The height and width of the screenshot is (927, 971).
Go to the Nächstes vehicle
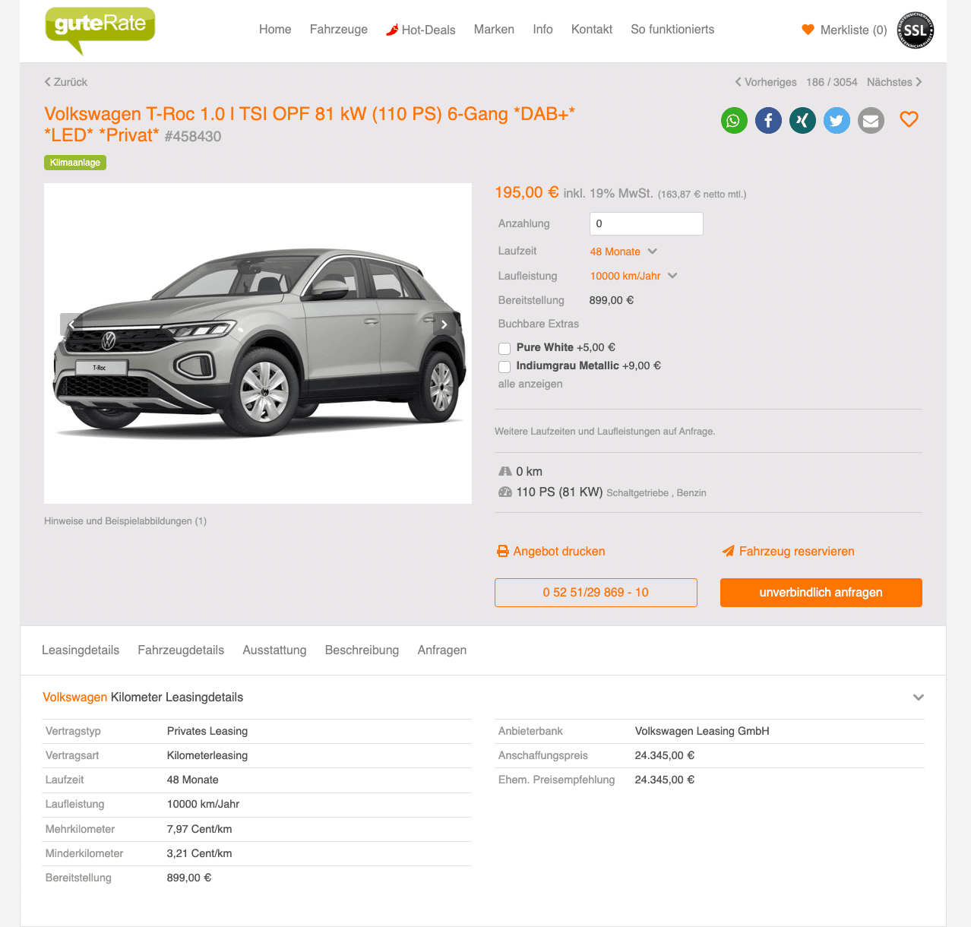click(x=894, y=82)
